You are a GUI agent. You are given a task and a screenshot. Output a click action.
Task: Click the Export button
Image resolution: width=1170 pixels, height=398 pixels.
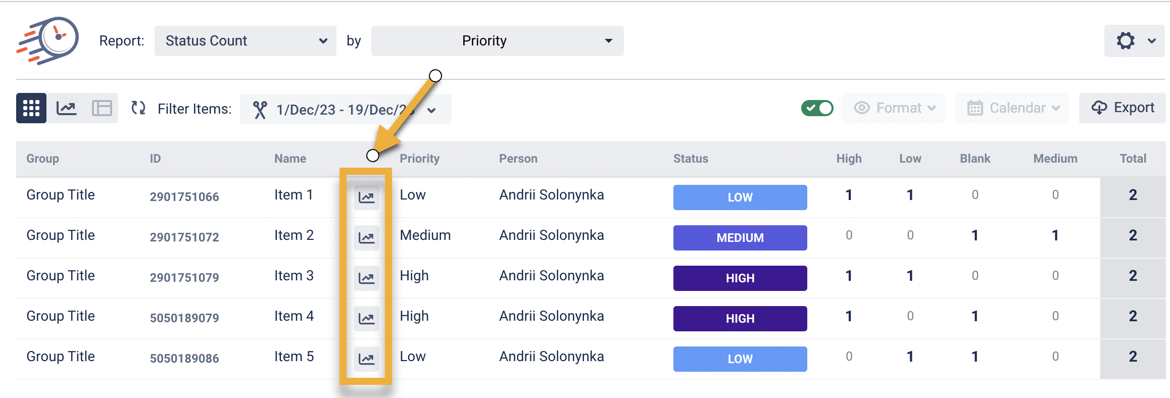(1123, 108)
